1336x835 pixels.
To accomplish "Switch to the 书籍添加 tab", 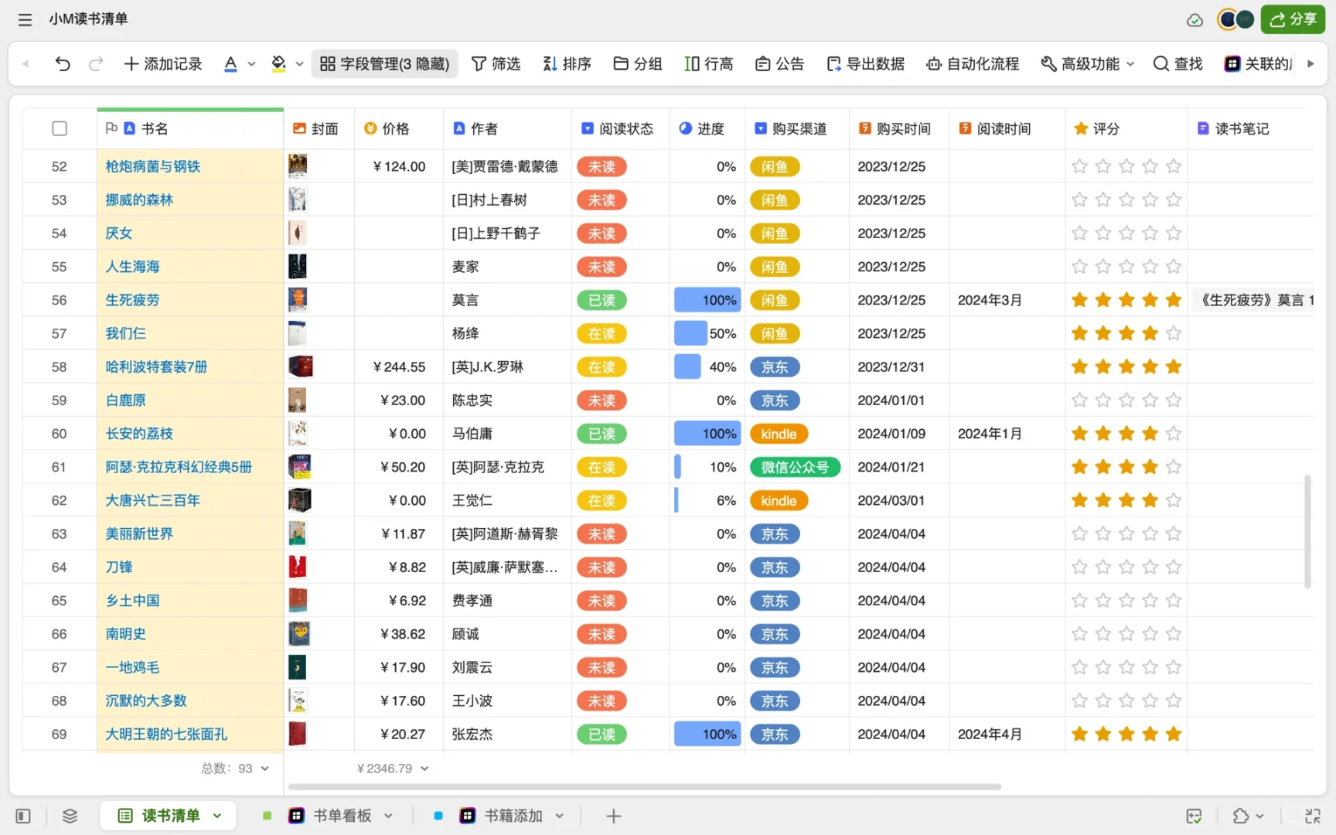I will [x=512, y=815].
